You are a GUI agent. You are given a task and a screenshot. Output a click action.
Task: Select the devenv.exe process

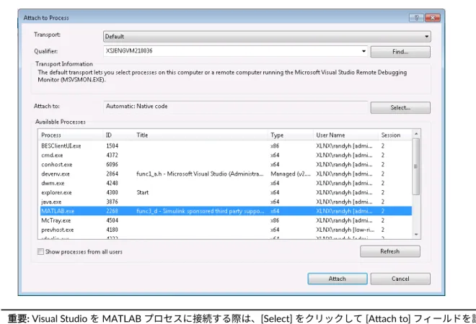[226, 174]
